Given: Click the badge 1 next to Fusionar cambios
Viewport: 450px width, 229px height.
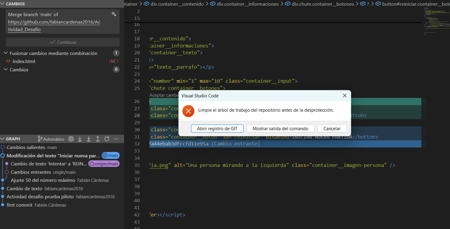Looking at the screenshot, I should 116,53.
